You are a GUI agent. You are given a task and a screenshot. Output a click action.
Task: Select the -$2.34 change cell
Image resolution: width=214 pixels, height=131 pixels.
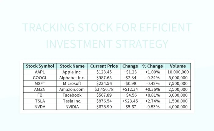[130, 78]
